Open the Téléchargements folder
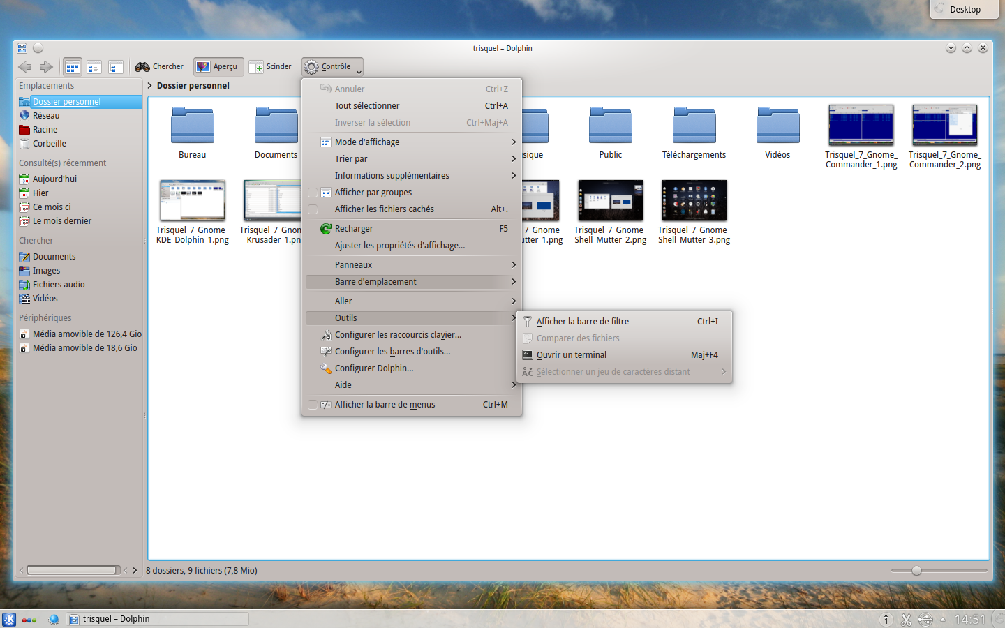The width and height of the screenshot is (1005, 628). (694, 133)
